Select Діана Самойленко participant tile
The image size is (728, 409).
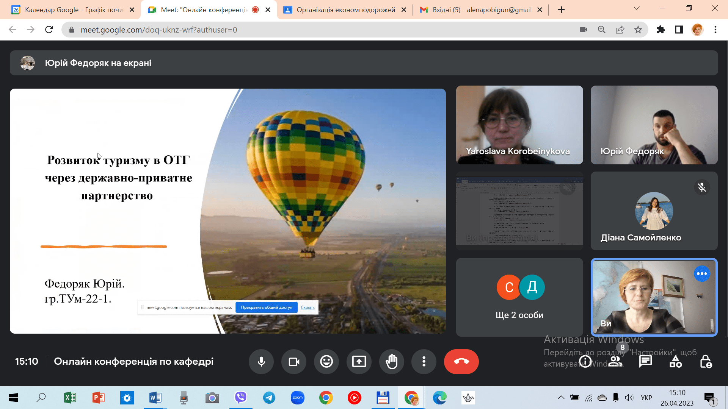pyautogui.click(x=654, y=211)
